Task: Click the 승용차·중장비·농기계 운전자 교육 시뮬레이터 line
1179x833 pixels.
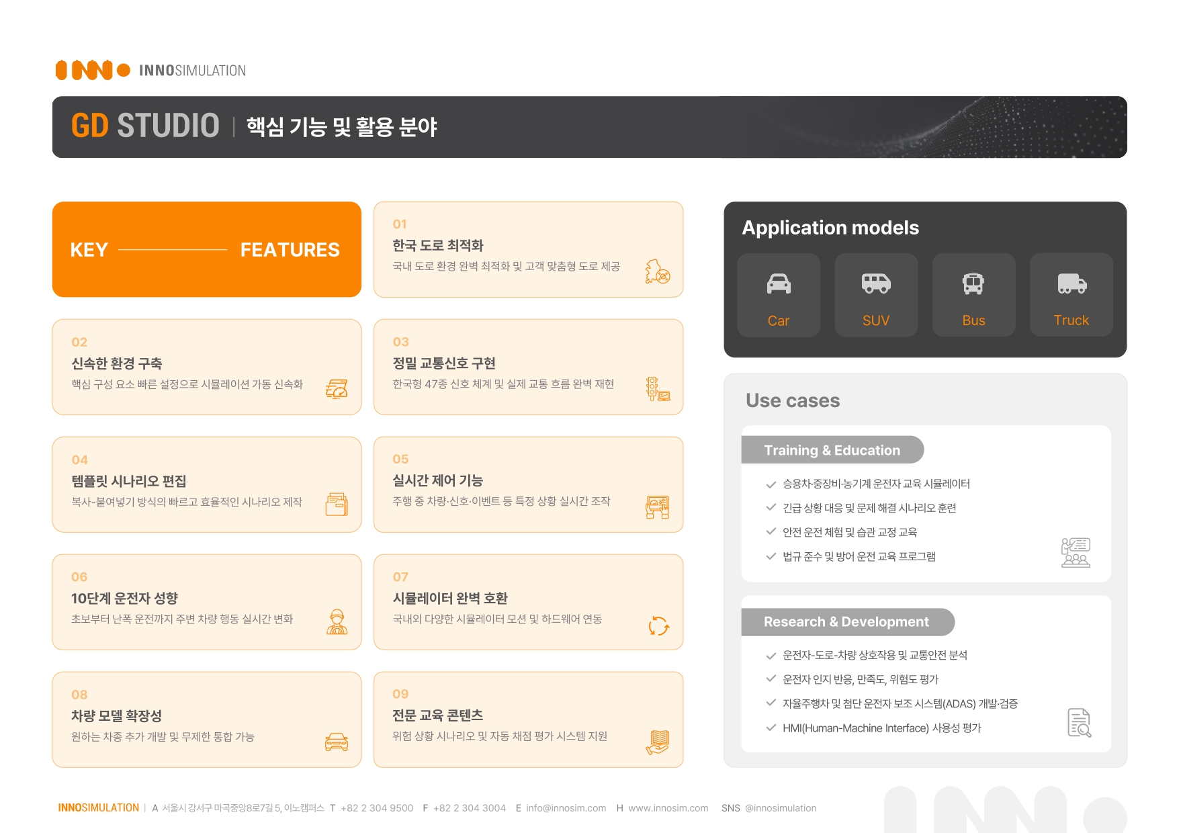Action: 876,484
